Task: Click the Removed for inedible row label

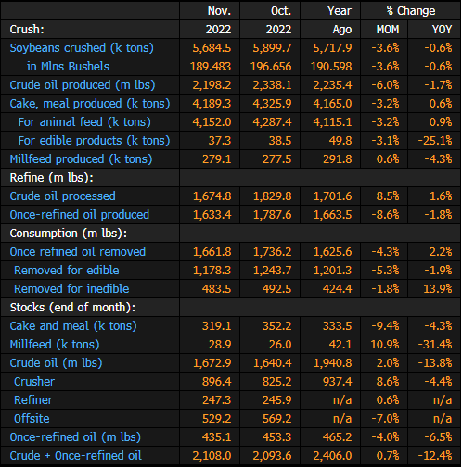Action: pos(71,289)
